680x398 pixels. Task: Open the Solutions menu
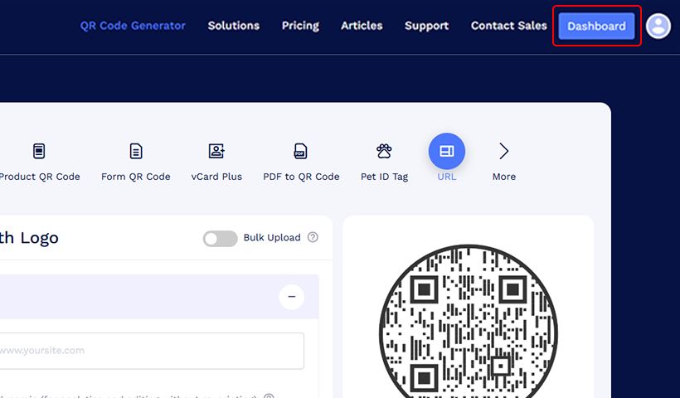coord(234,26)
